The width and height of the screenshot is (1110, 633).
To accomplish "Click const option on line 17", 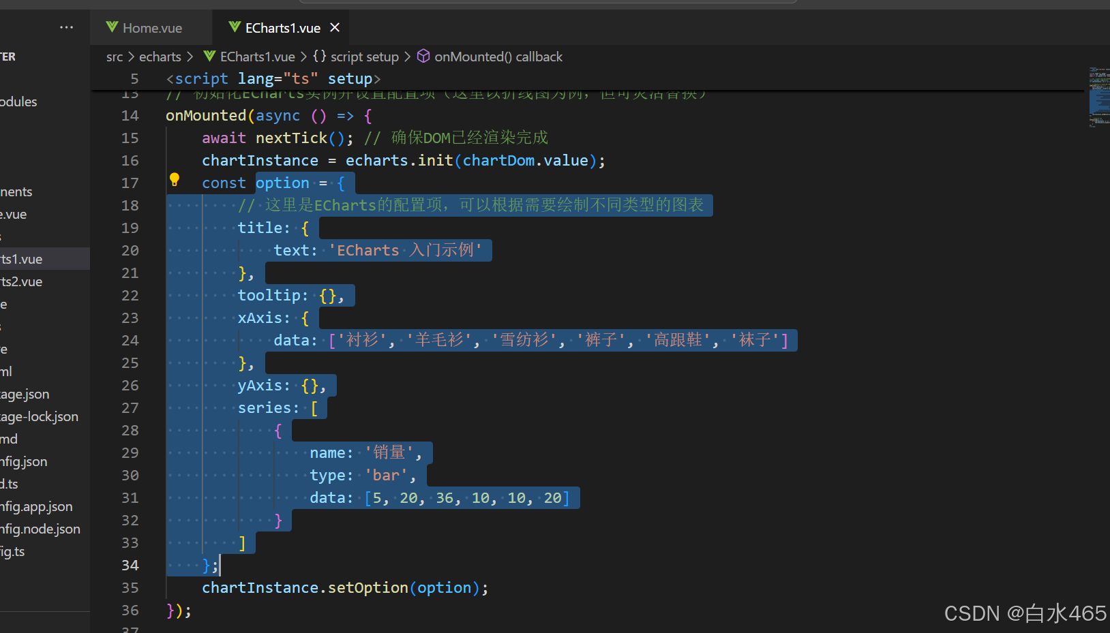I will coord(256,183).
